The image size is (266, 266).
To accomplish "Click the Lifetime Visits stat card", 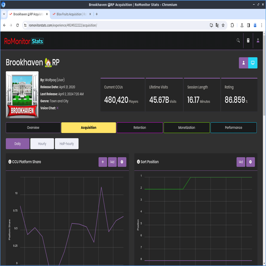I will [164, 95].
